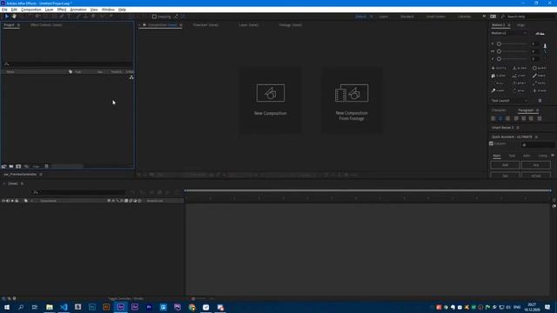This screenshot has width=557, height=313.
Task: Click Task Launch run icon
Action: point(540,101)
